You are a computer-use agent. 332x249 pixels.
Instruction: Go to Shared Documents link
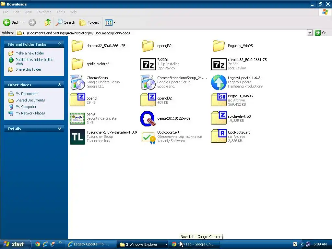coord(30,100)
